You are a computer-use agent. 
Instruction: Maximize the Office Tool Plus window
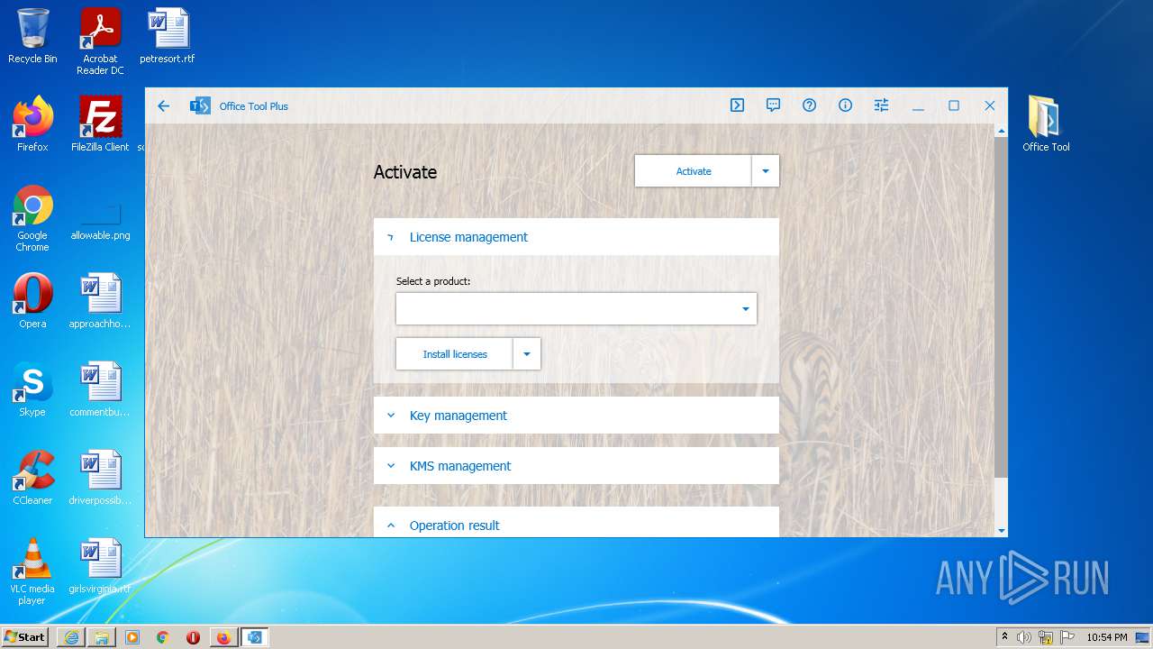click(x=954, y=105)
